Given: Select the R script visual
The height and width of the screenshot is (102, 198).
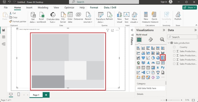Looking at the screenshot, I should pos(158,68).
